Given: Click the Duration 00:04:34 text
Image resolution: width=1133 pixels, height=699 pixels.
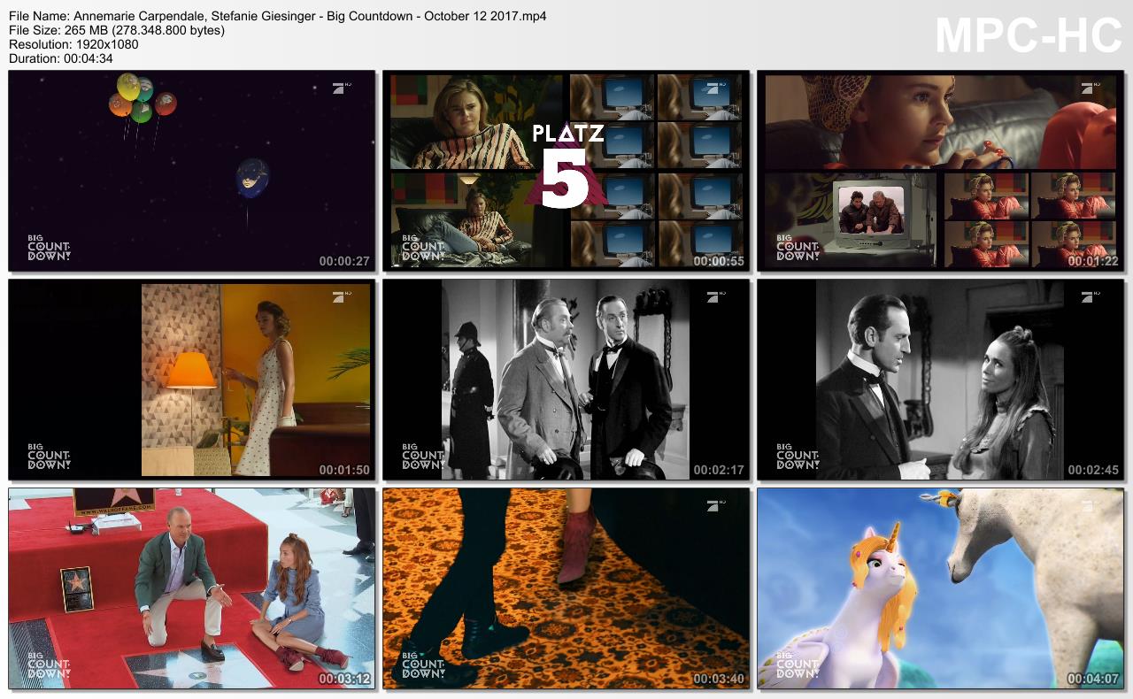Looking at the screenshot, I should 61,58.
